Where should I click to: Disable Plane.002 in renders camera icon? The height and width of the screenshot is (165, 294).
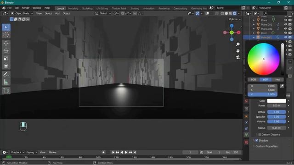(x=290, y=28)
